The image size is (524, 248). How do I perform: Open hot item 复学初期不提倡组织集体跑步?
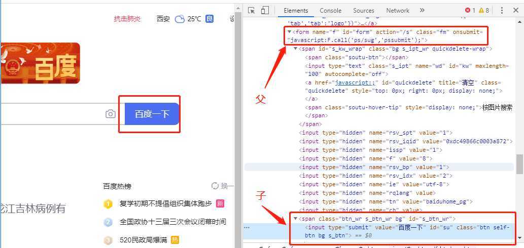tap(166, 203)
